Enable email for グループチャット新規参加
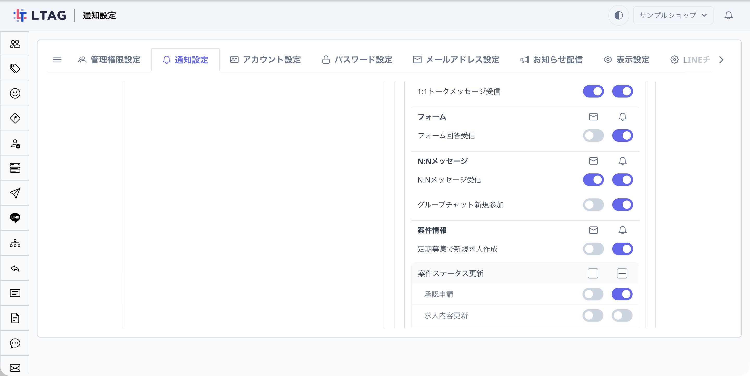This screenshot has height=376, width=750. (593, 205)
